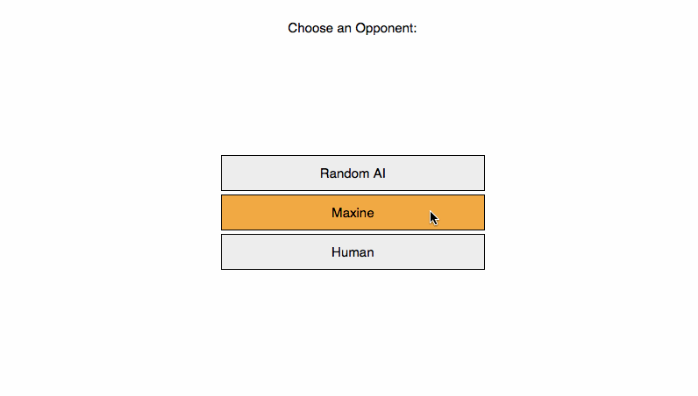Select the bottom opponent option

(x=353, y=252)
